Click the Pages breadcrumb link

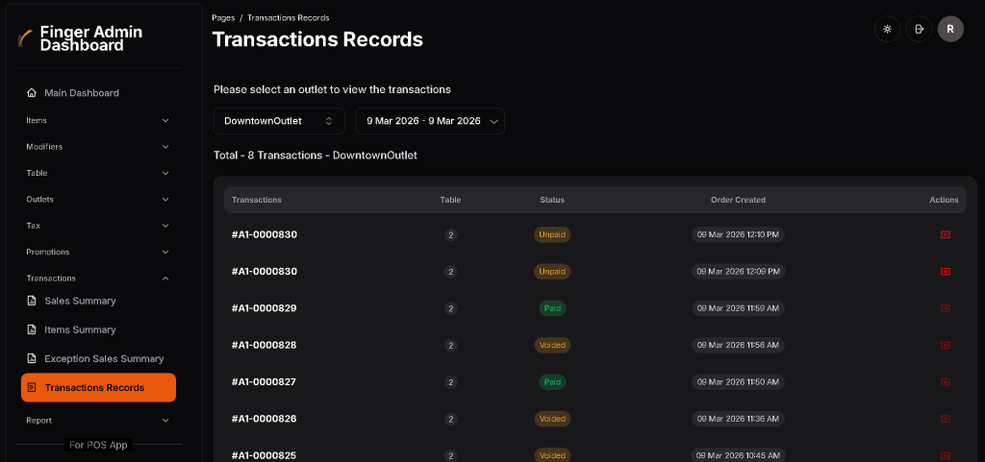tap(223, 17)
